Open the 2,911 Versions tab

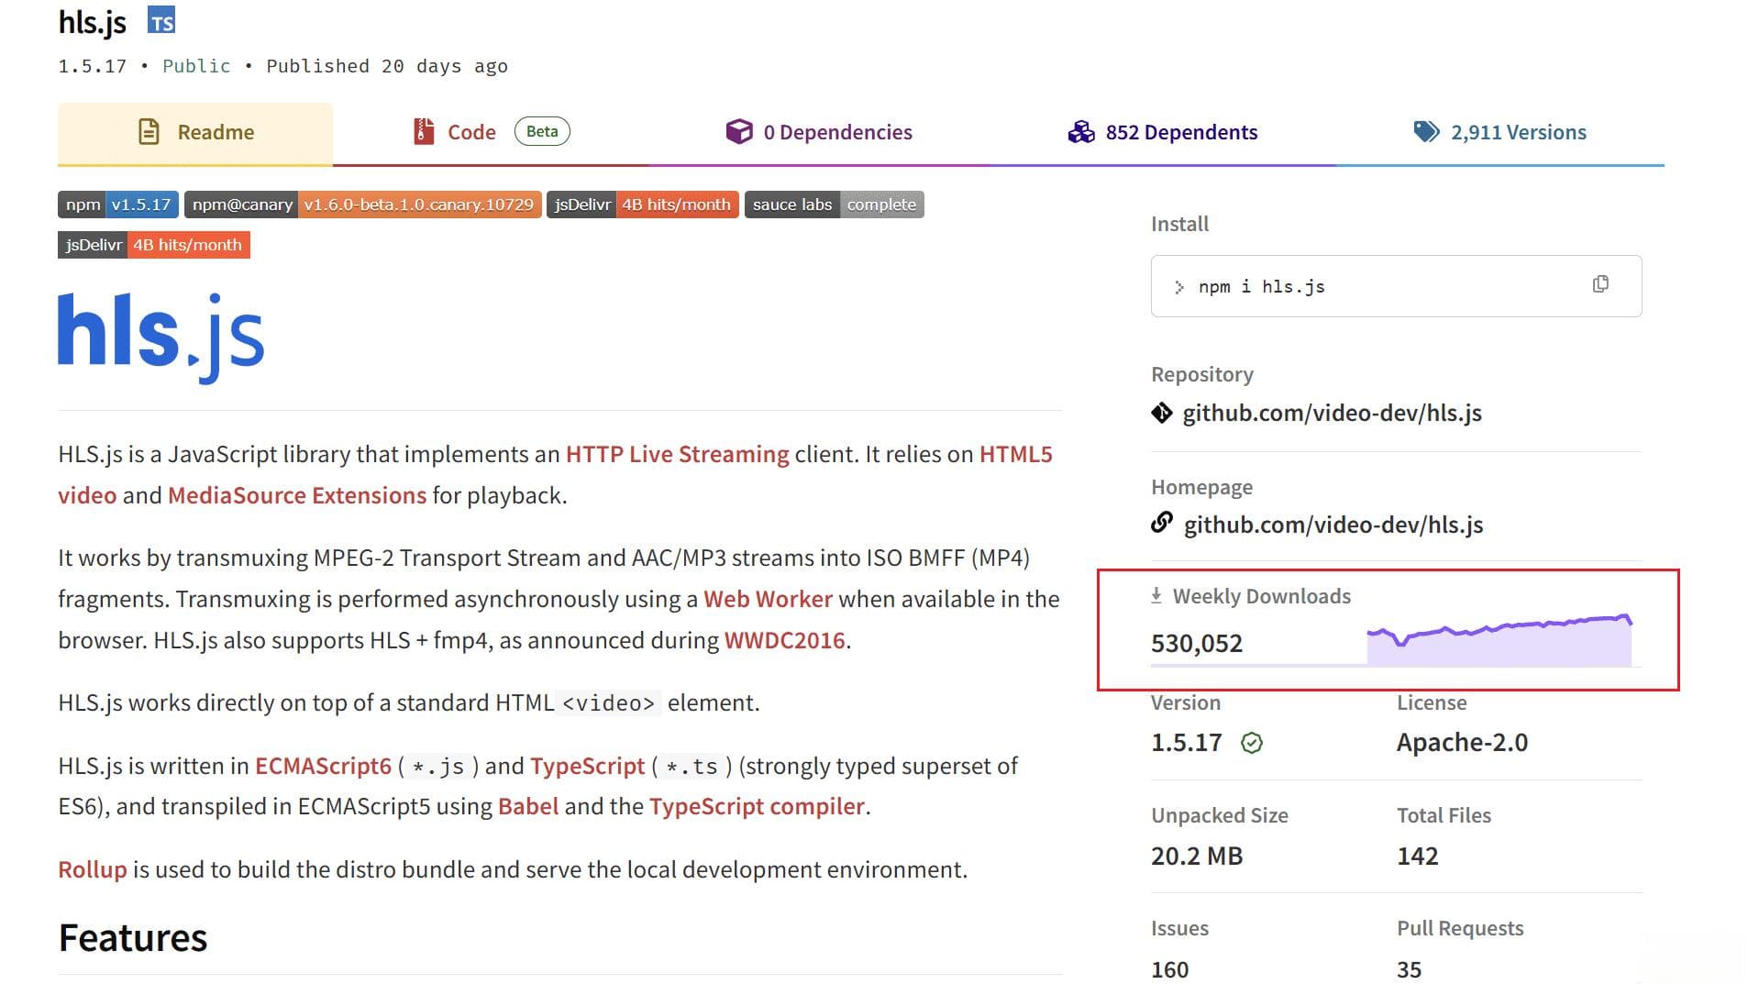pos(1500,133)
